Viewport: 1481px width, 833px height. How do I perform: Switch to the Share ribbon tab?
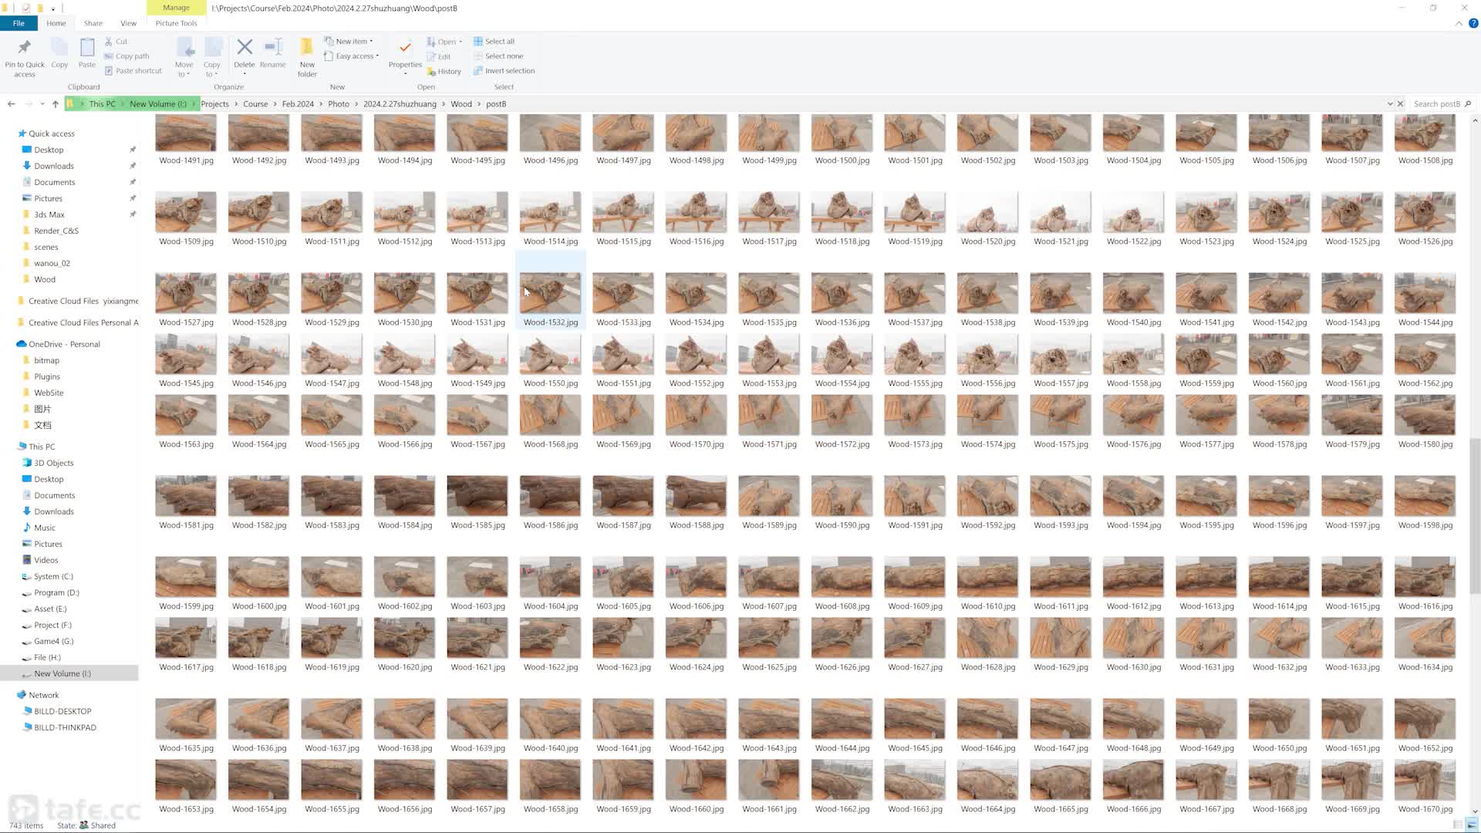point(93,23)
